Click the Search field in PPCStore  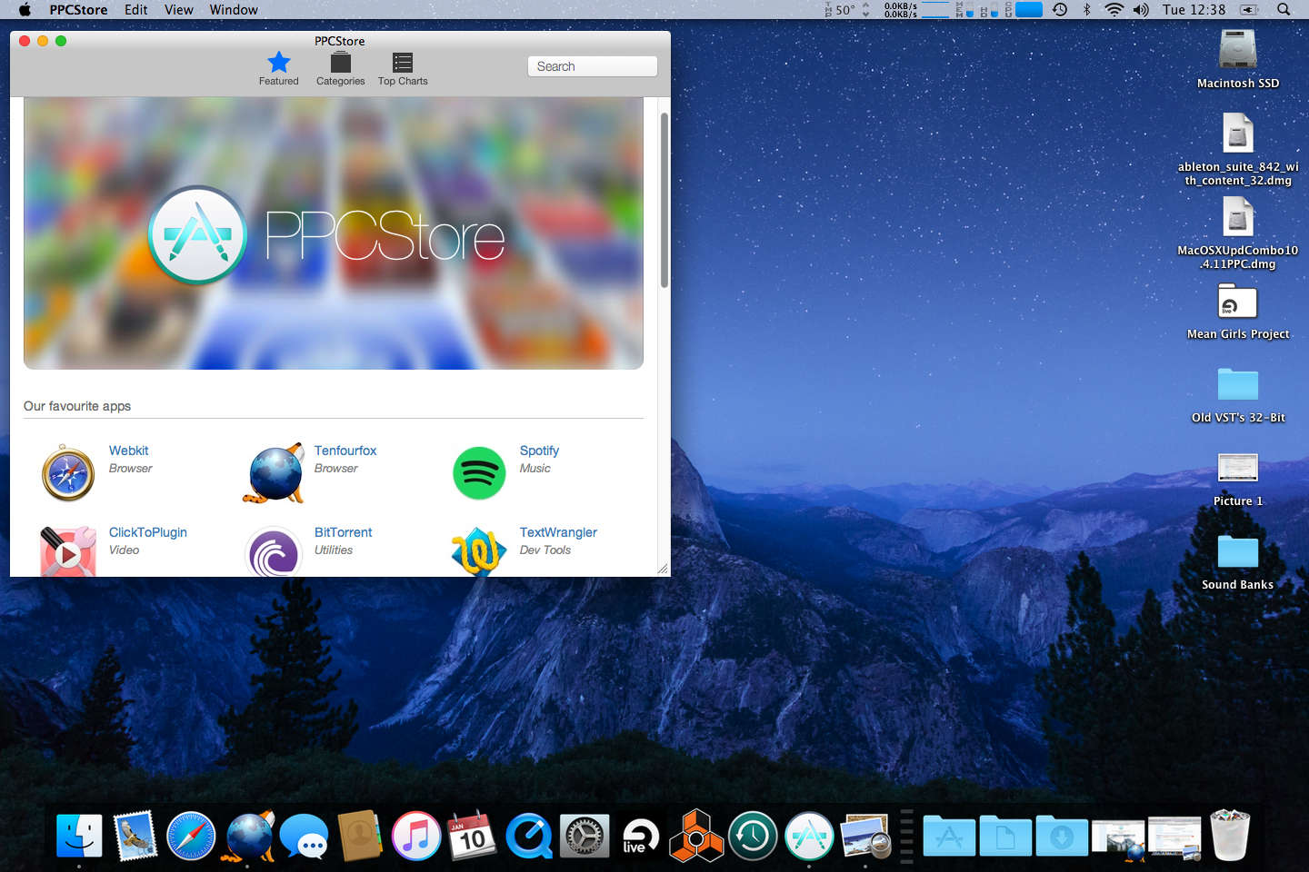(x=592, y=66)
